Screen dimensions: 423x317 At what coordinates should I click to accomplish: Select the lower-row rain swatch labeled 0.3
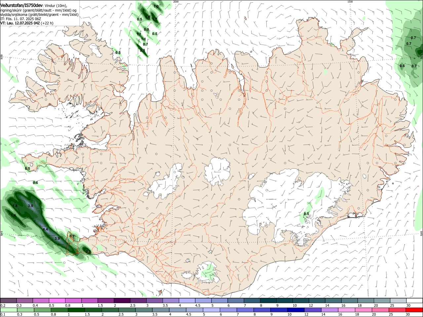(25, 310)
